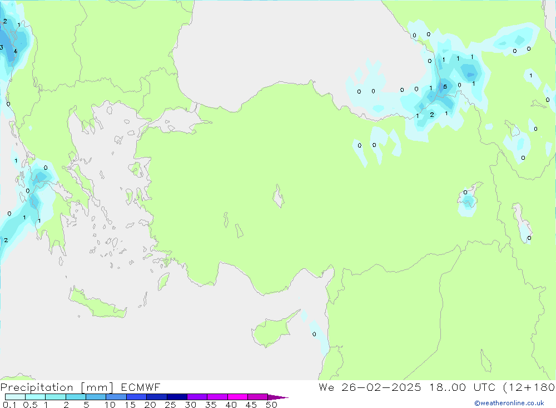Click the 20–25 mm dark blue legend swatch
This screenshot has height=408, width=556.
[157, 397]
